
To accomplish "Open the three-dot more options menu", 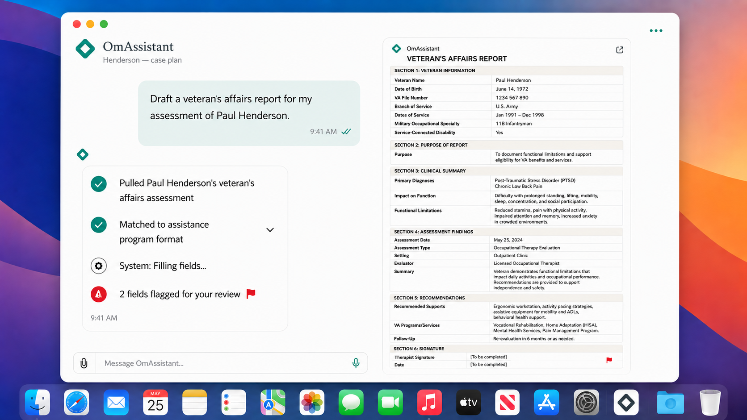I will point(656,31).
